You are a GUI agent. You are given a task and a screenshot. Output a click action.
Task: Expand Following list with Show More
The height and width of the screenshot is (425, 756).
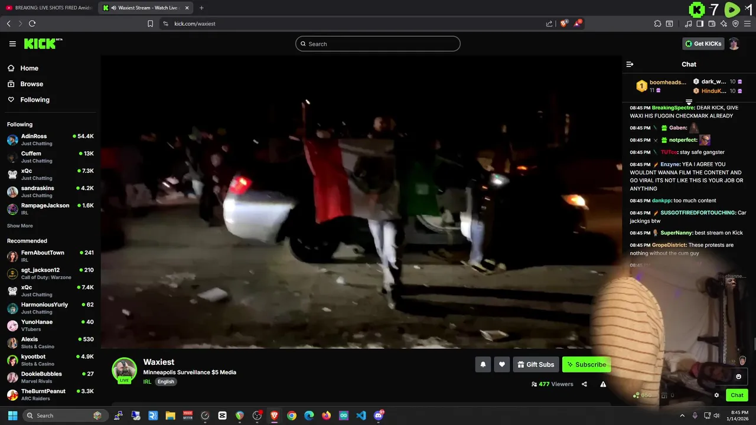tap(20, 225)
